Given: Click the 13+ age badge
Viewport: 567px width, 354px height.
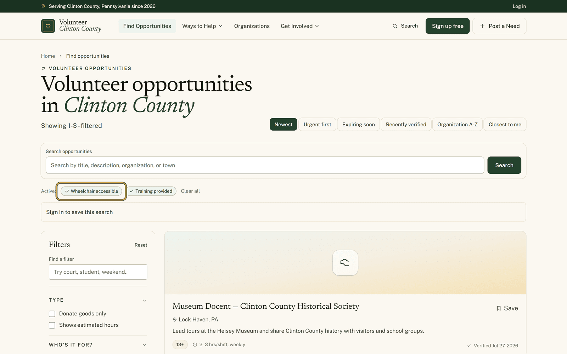Looking at the screenshot, I should tap(180, 344).
